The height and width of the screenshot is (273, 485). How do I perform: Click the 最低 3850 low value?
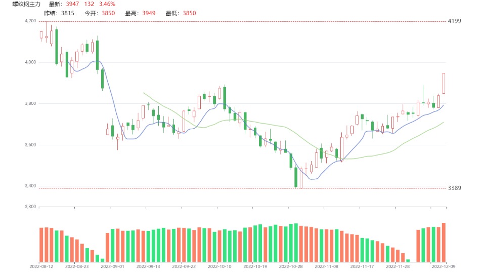click(189, 13)
